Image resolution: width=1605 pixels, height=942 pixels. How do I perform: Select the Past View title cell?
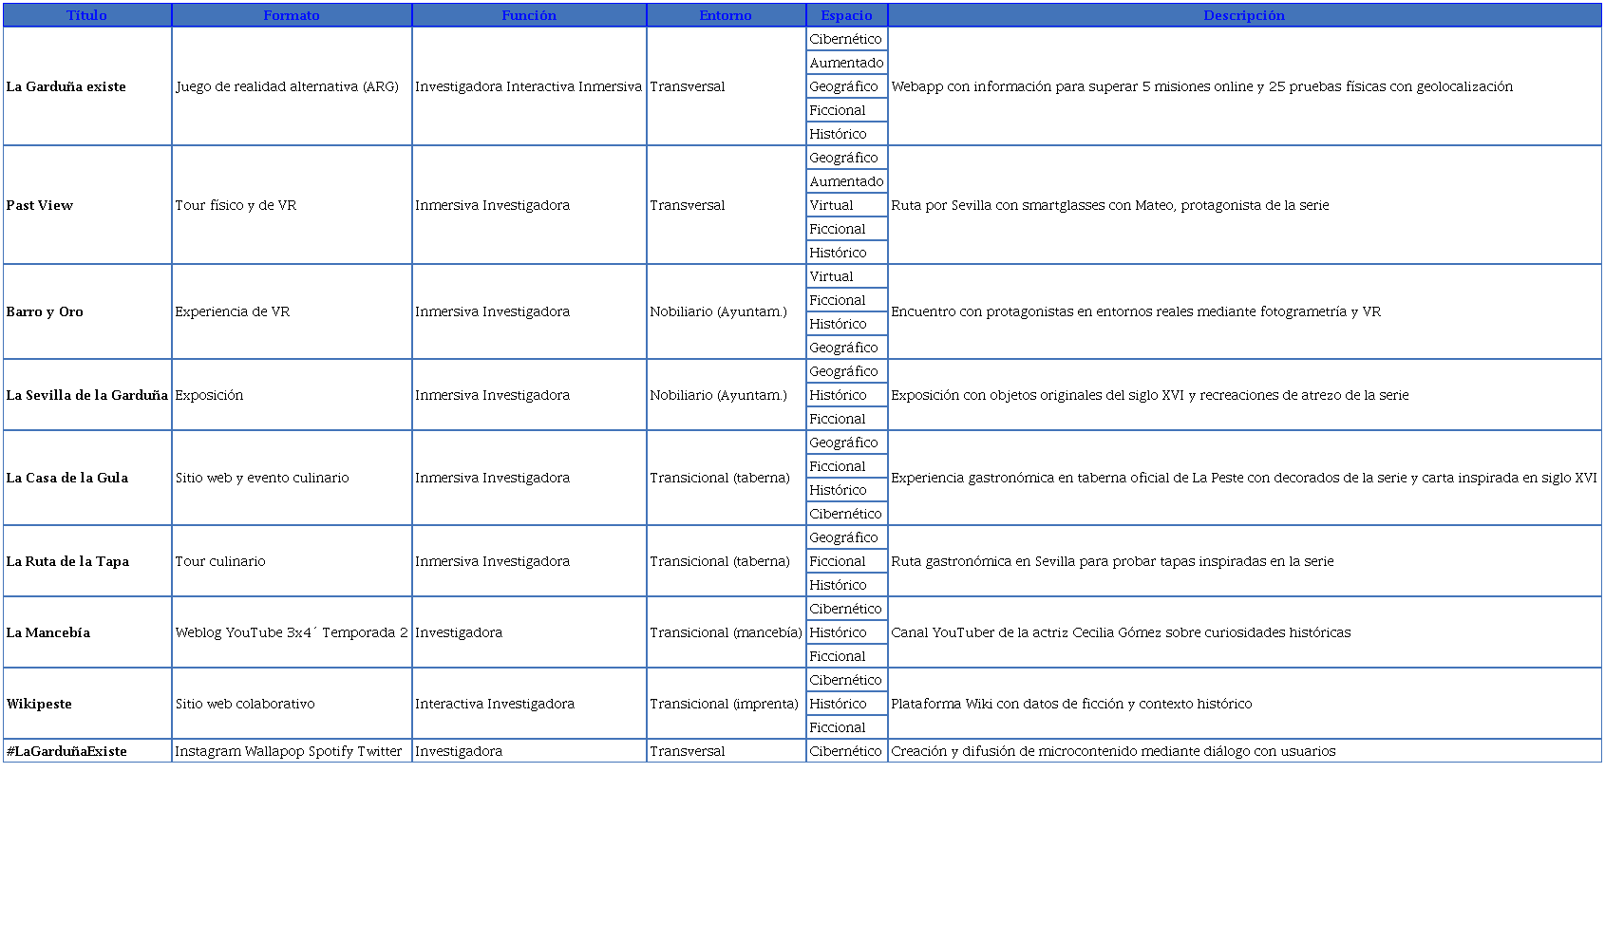click(40, 205)
